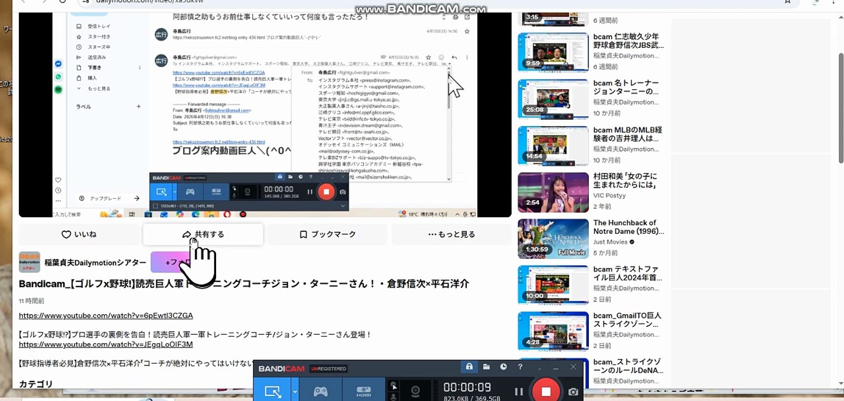
Task: Click the 5 か月前 upload date
Action: (x=606, y=253)
